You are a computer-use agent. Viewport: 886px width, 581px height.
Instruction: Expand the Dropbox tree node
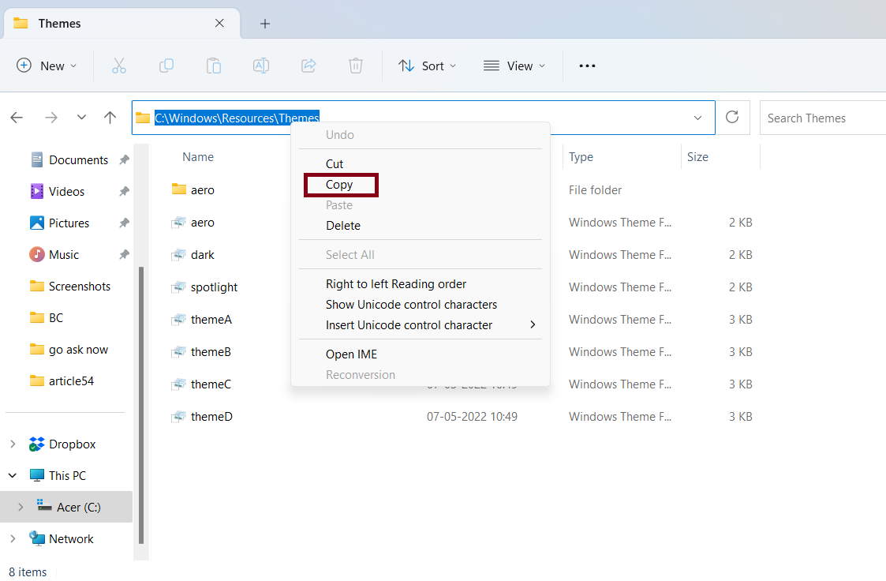(13, 444)
